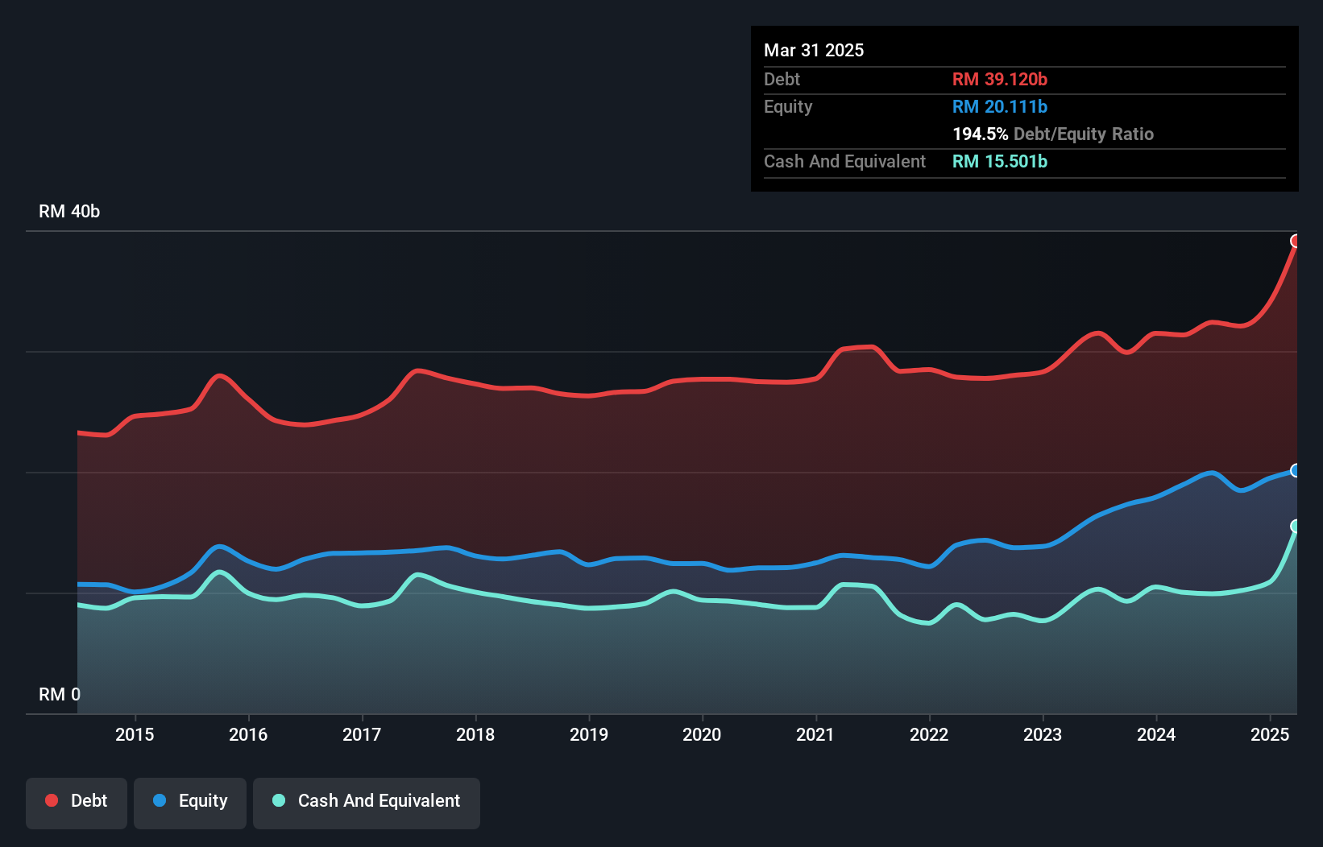The height and width of the screenshot is (847, 1323).
Task: Click the Mar 31 2025 tooltip date
Action: click(814, 50)
